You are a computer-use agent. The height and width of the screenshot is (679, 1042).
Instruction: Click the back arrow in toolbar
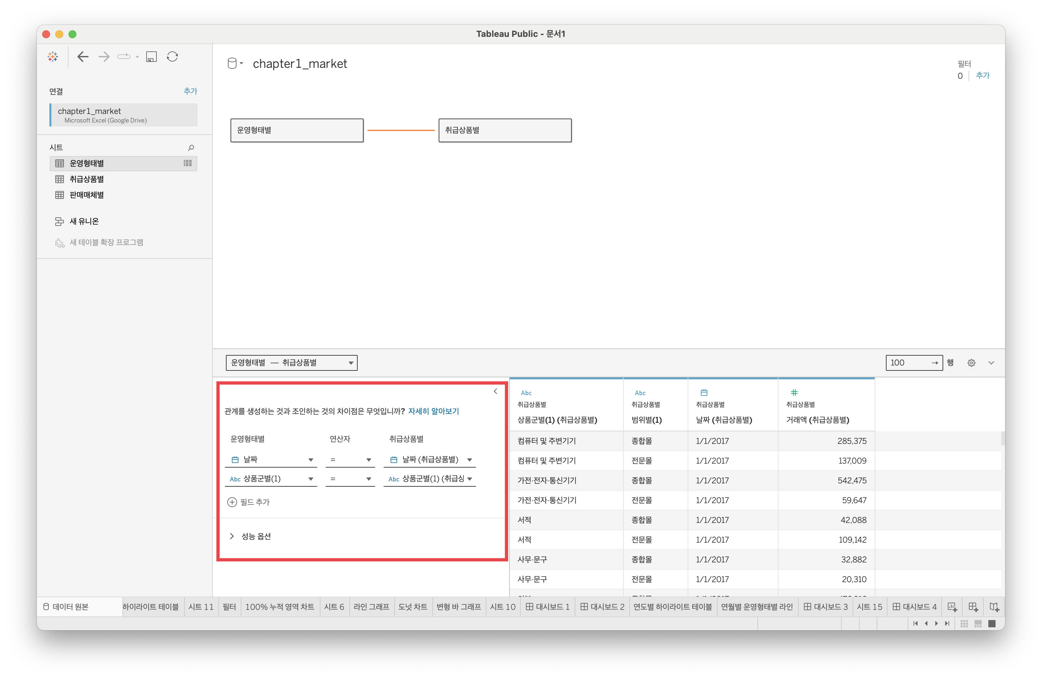click(83, 57)
